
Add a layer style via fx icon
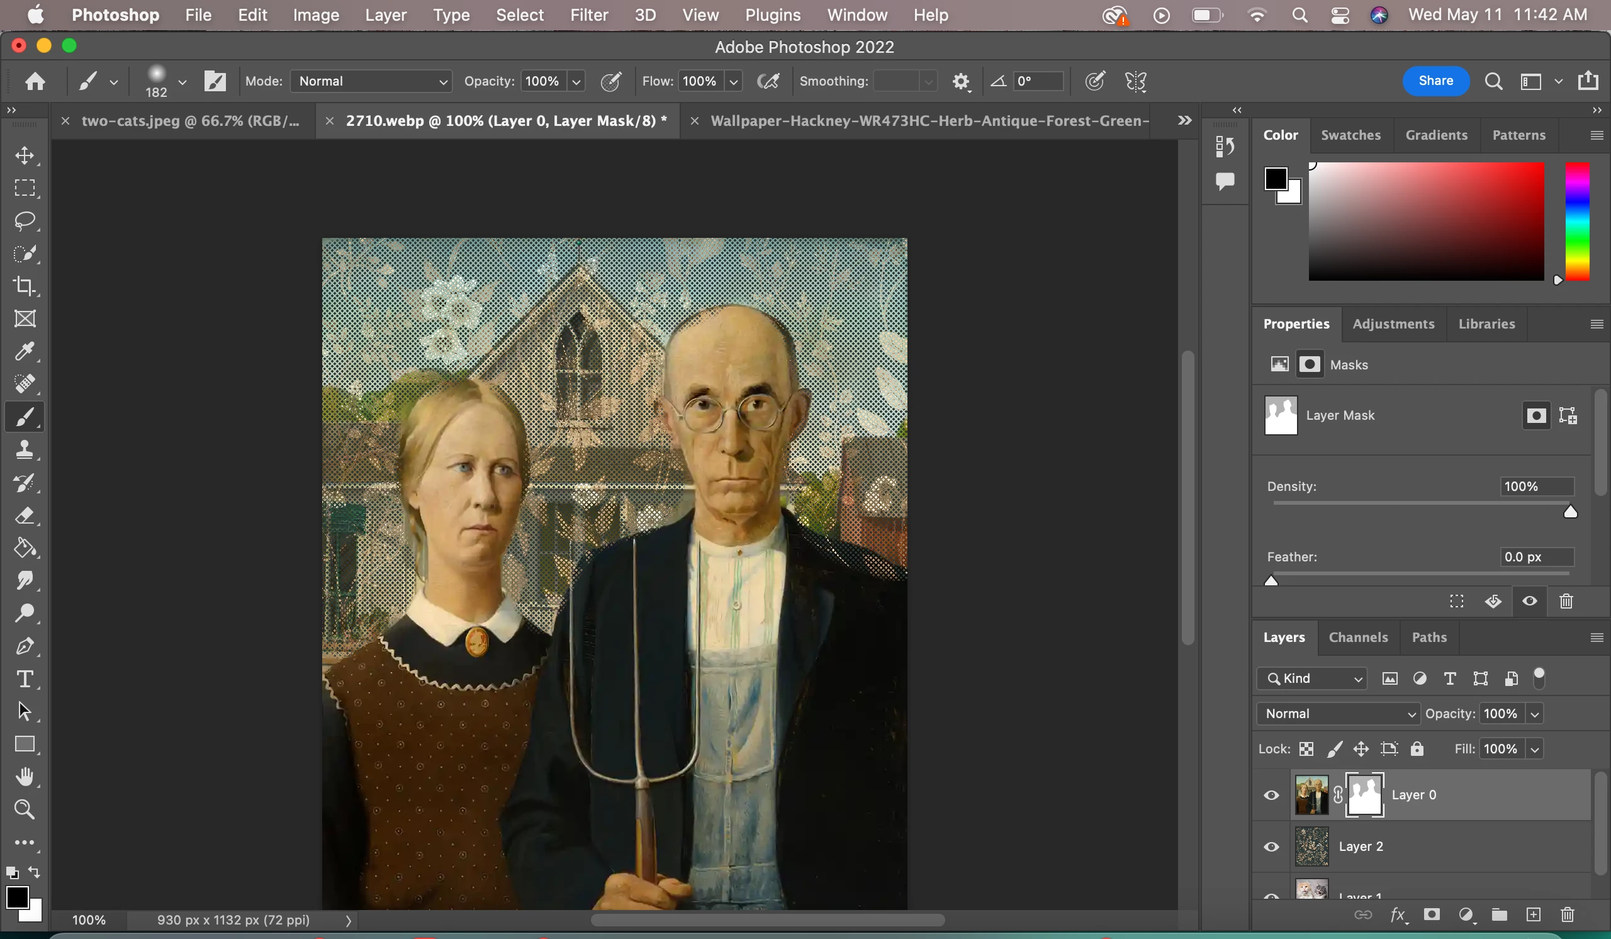pos(1398,914)
